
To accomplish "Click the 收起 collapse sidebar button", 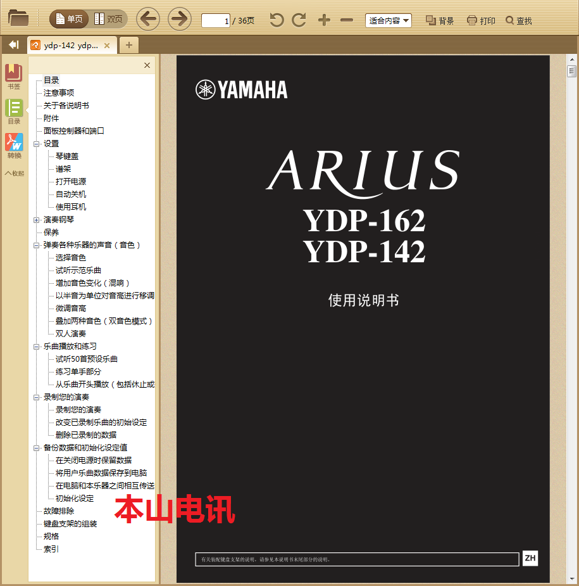I will coord(14,173).
